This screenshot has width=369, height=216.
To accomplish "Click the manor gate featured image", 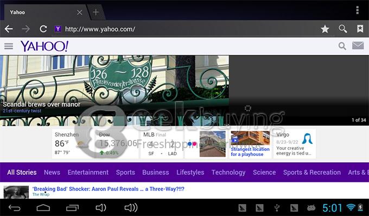I will point(114,90).
